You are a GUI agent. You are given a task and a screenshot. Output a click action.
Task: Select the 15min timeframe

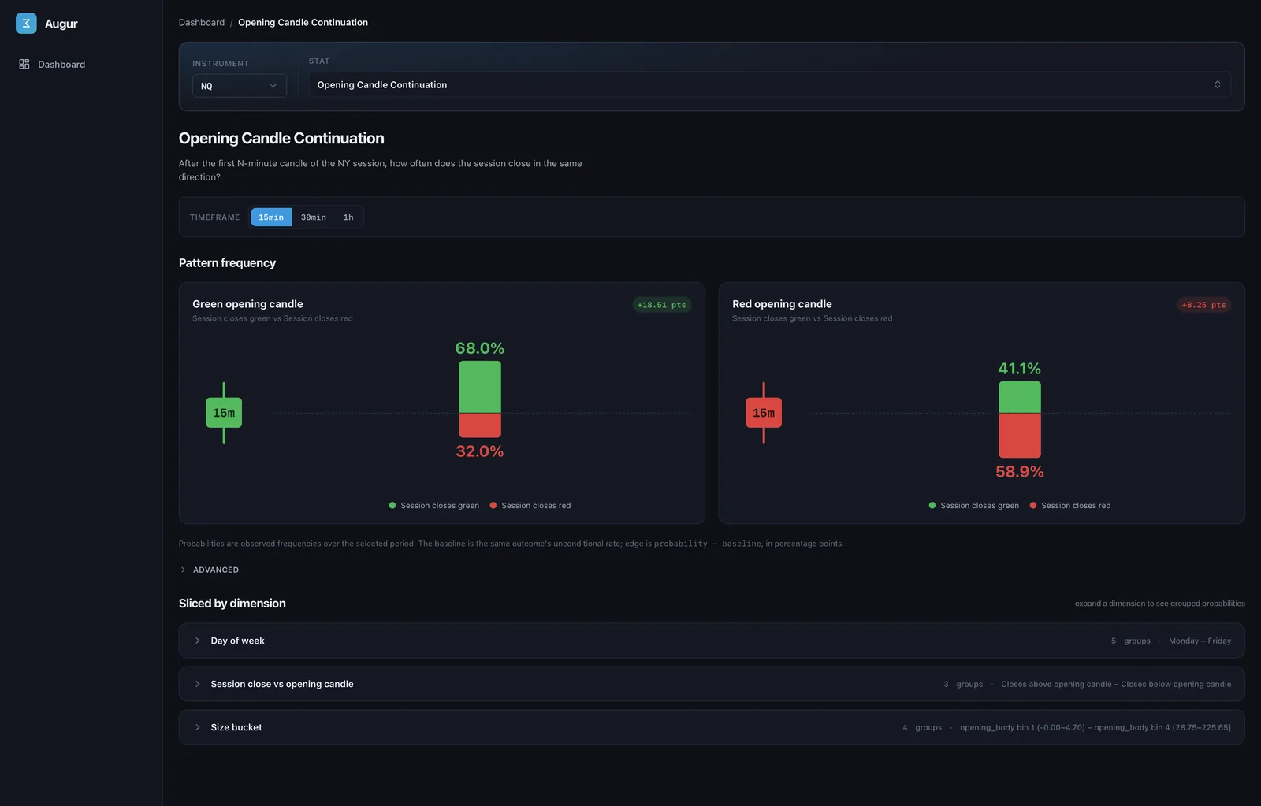[x=271, y=217]
